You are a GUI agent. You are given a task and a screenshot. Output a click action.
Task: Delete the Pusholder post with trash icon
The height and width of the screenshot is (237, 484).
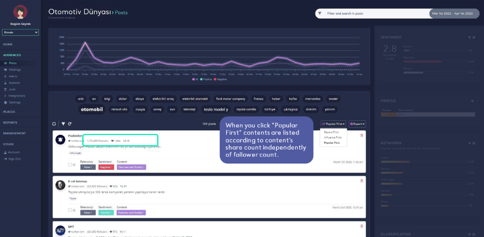(x=362, y=135)
